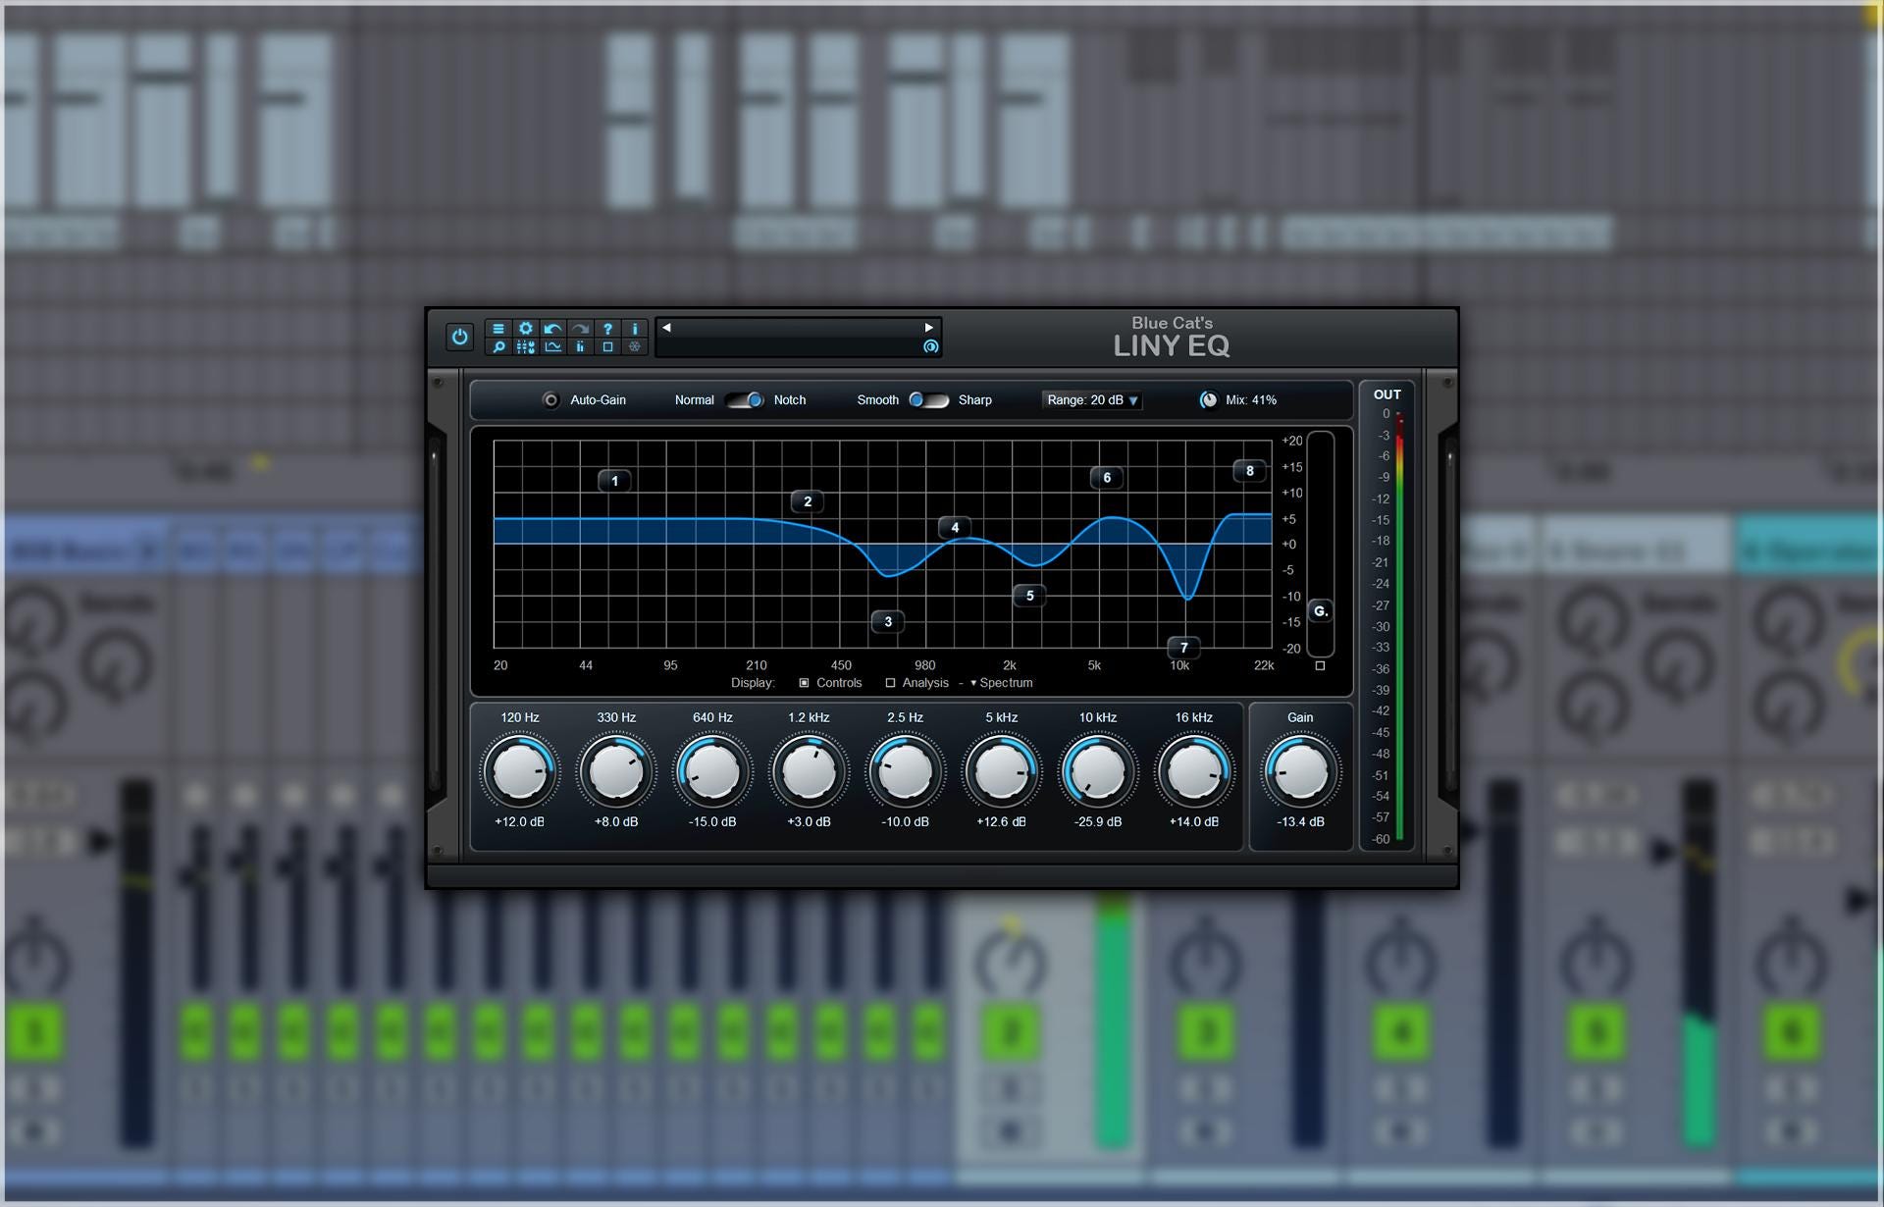Image resolution: width=1884 pixels, height=1207 pixels.
Task: Select band handle 5 on the graph
Action: tap(1029, 596)
